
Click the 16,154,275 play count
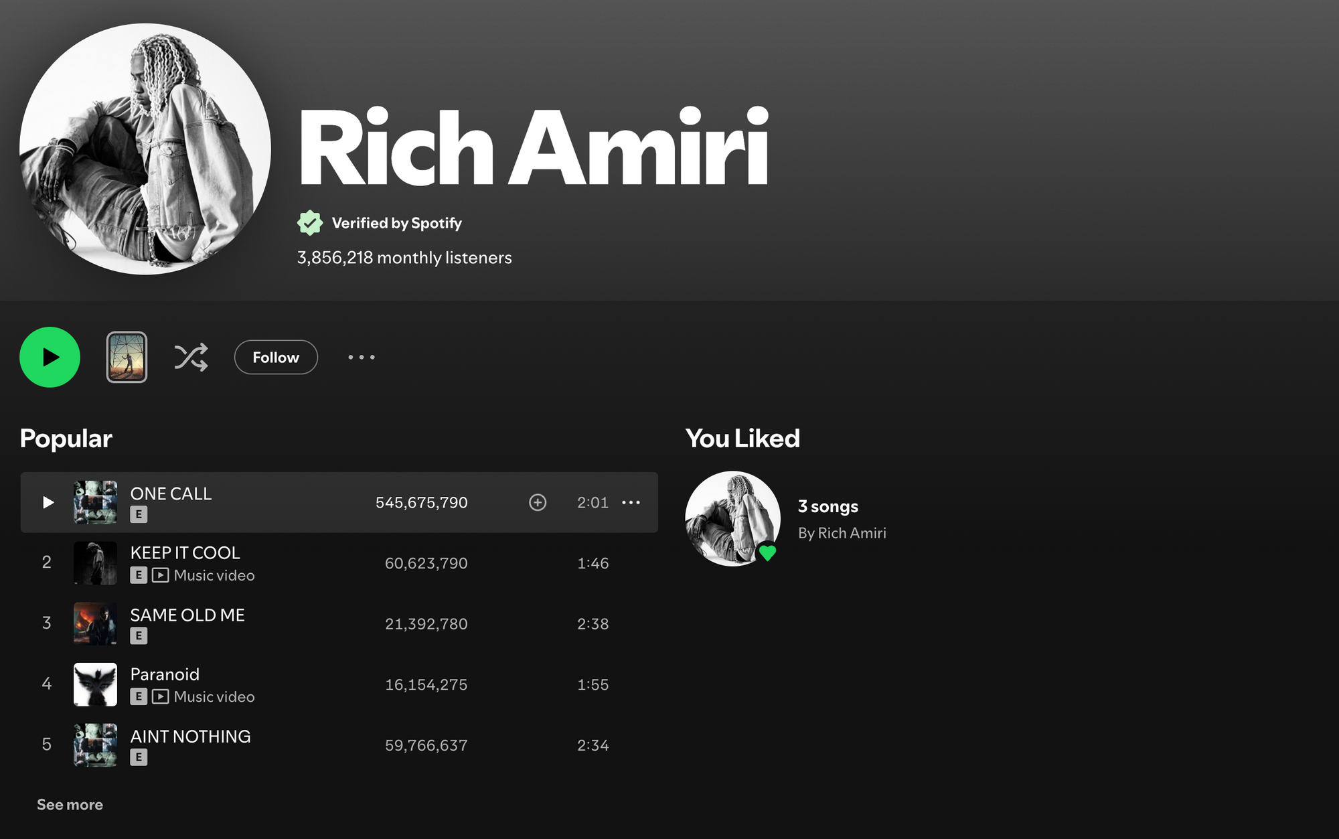point(426,684)
